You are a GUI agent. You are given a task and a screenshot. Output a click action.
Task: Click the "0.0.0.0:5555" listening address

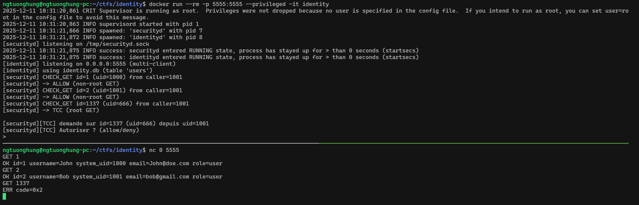[106, 64]
